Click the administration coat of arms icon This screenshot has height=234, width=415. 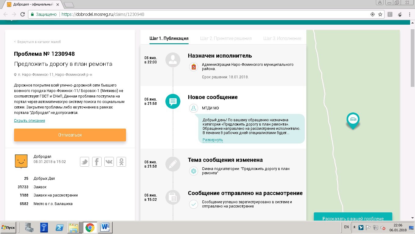pos(193,67)
